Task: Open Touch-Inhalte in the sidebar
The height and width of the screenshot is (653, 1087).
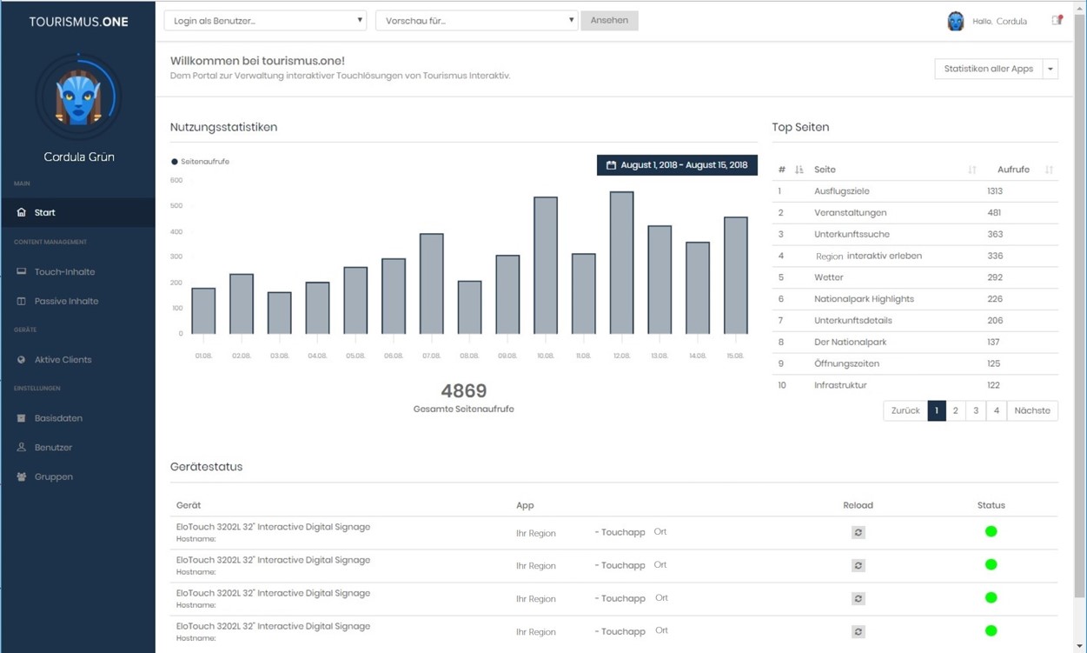Action: tap(64, 272)
